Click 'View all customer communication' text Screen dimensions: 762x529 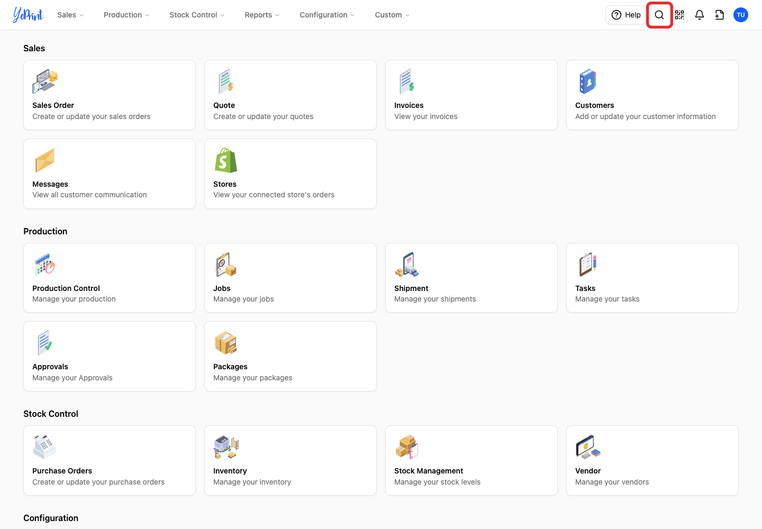pos(89,195)
